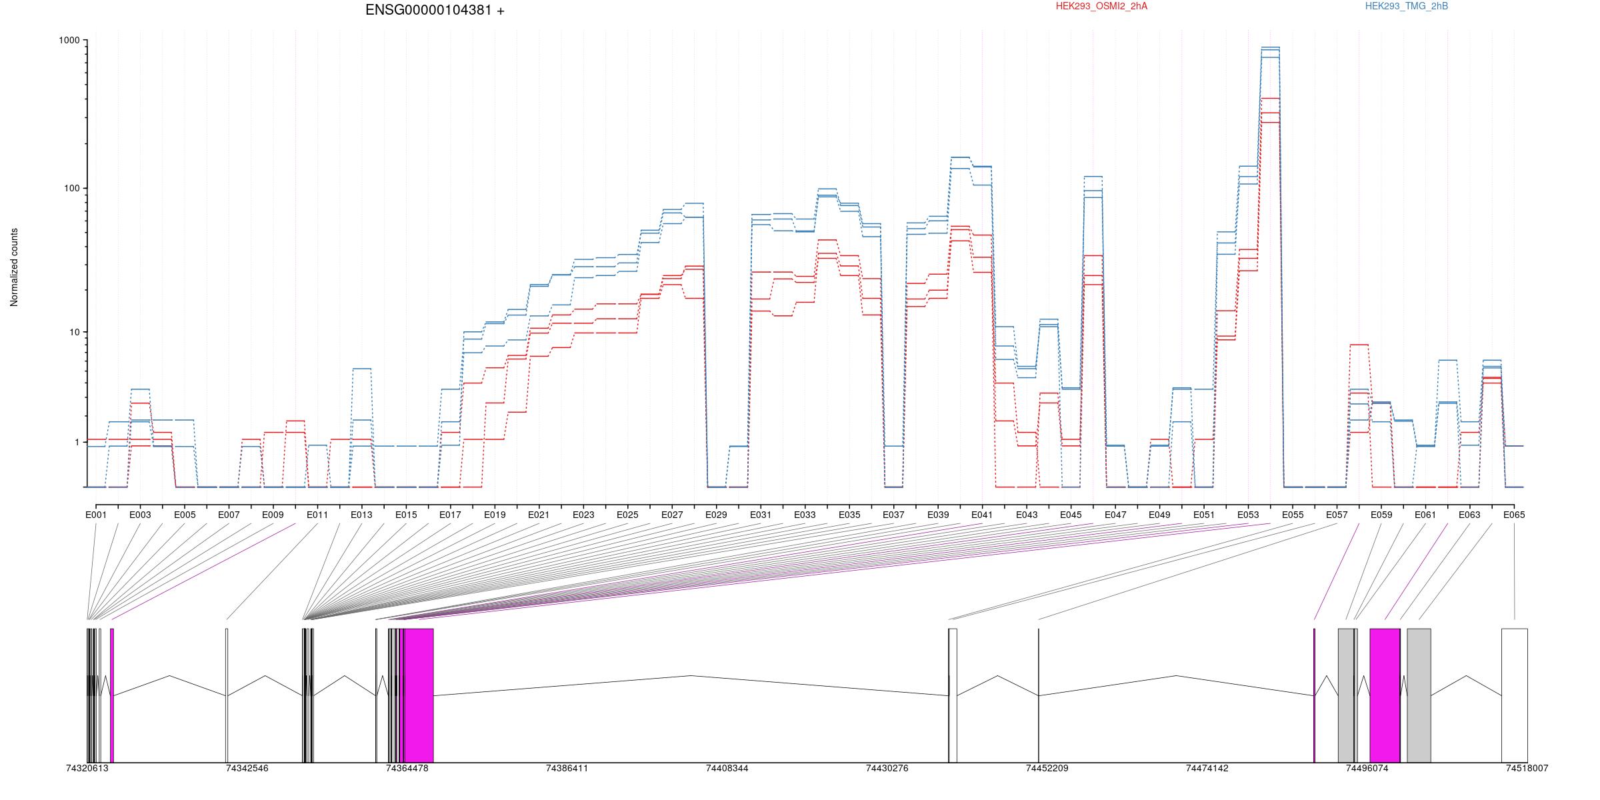The height and width of the screenshot is (800, 1600).
Task: Select the small magenta exon after 74320613
Action: click(112, 695)
